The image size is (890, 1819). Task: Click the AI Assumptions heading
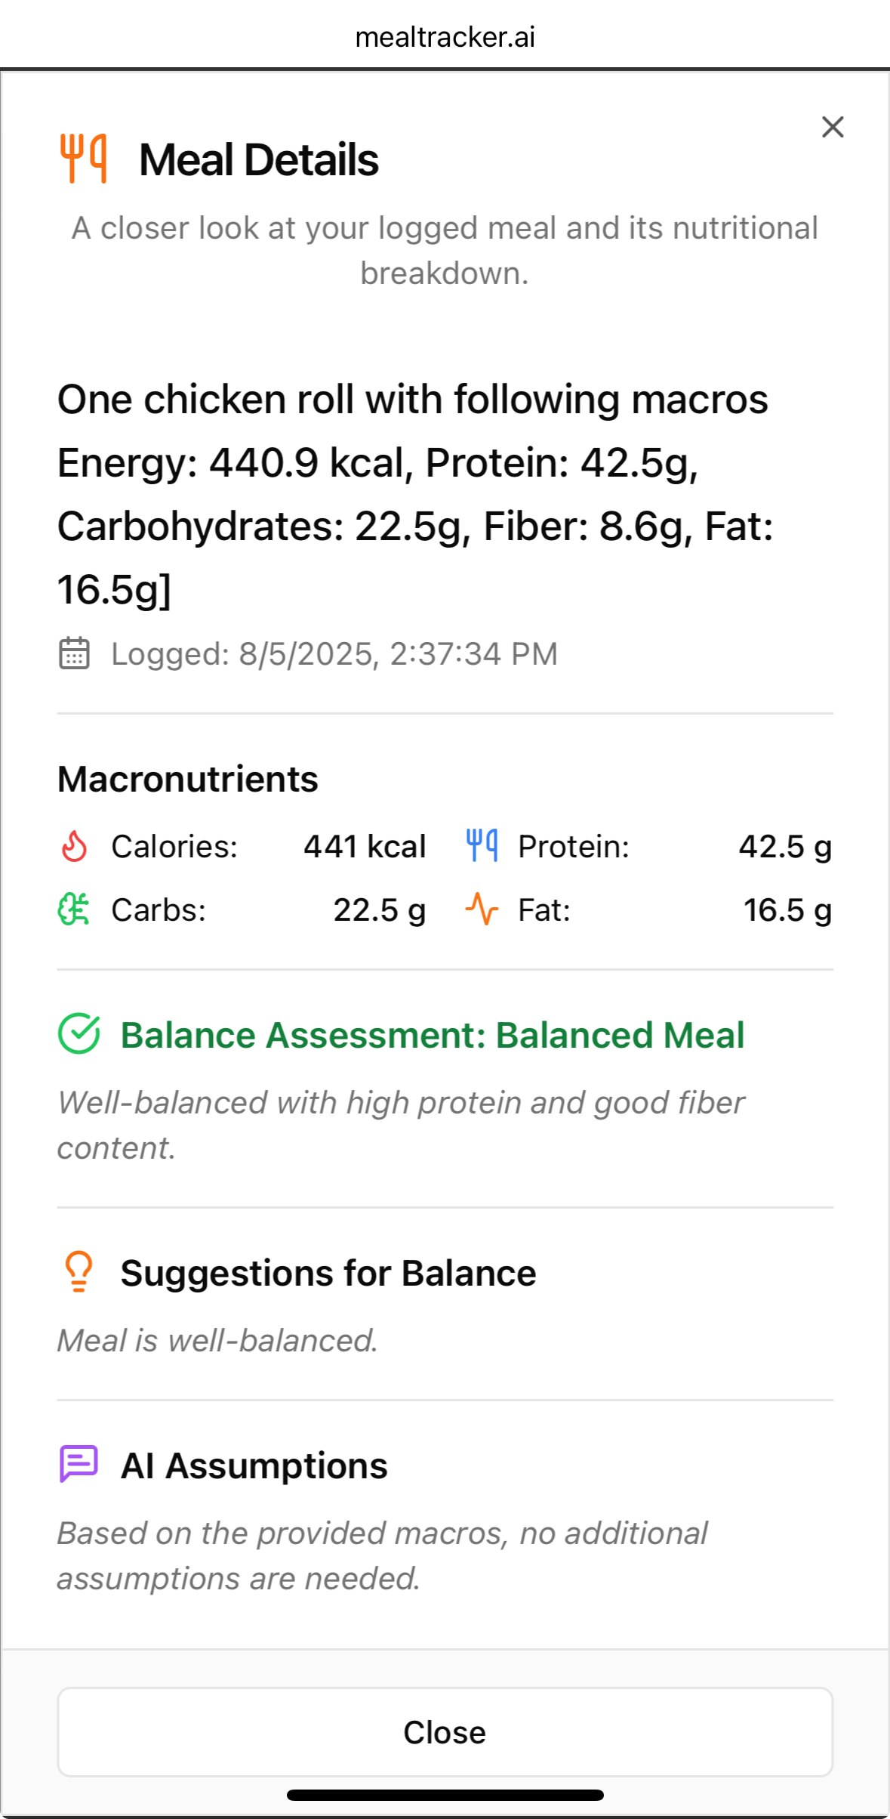click(x=254, y=1465)
